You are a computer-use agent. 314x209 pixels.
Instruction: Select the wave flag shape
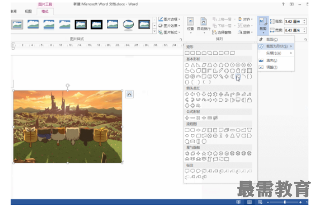(221, 159)
